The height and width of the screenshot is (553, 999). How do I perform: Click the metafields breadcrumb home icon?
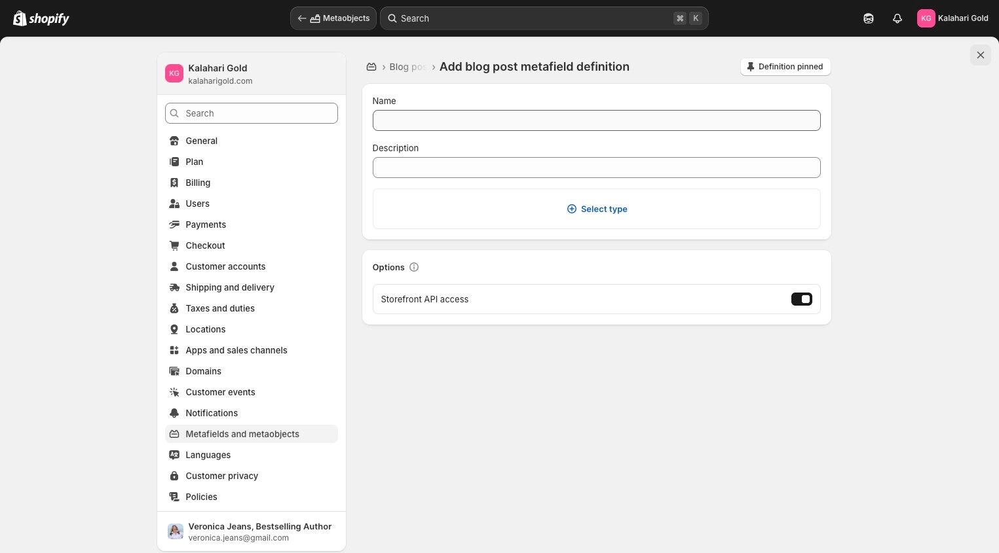click(371, 67)
